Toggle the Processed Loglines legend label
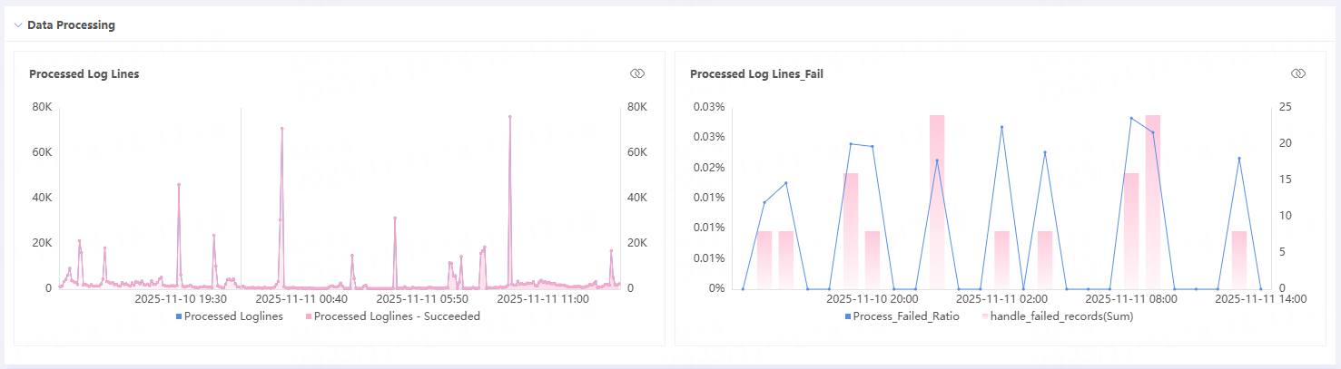1341x369 pixels. 233,316
